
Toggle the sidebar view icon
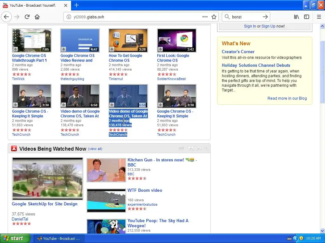point(307,17)
